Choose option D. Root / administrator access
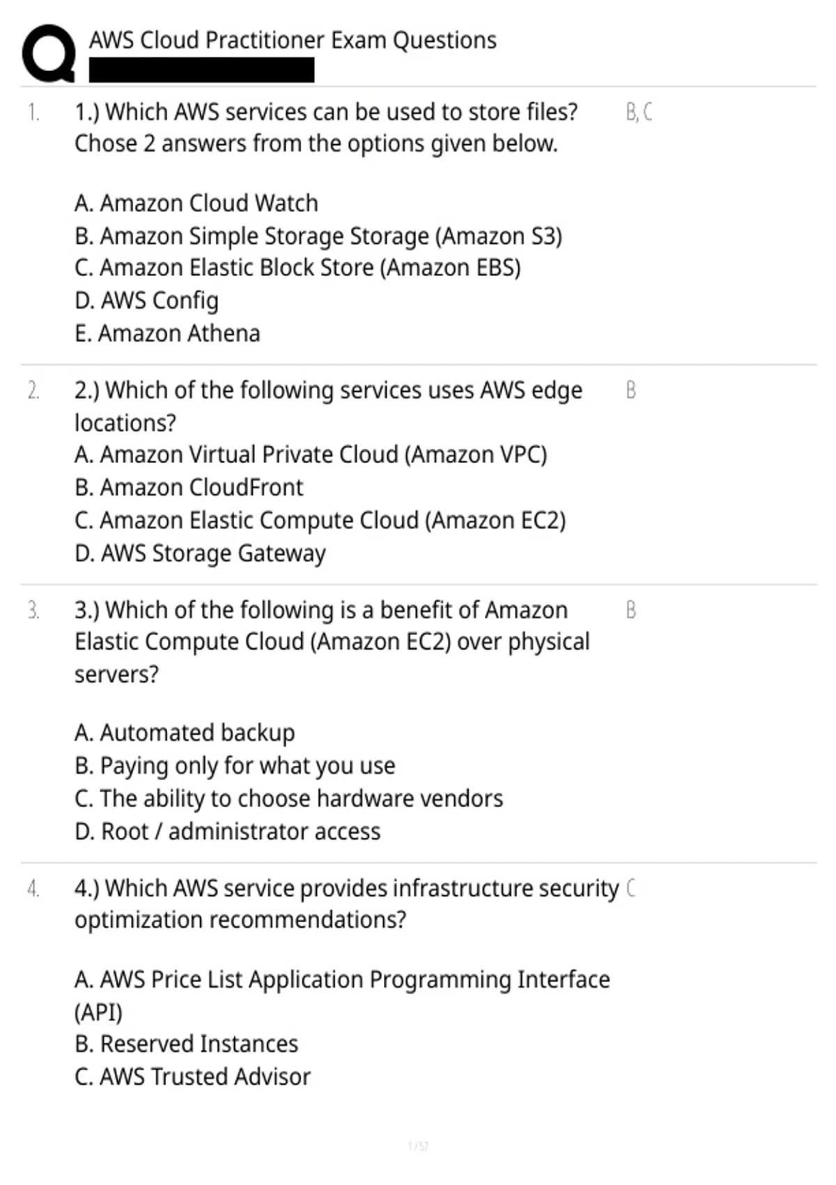Image resolution: width=836 pixels, height=1185 pixels. pyautogui.click(x=228, y=832)
